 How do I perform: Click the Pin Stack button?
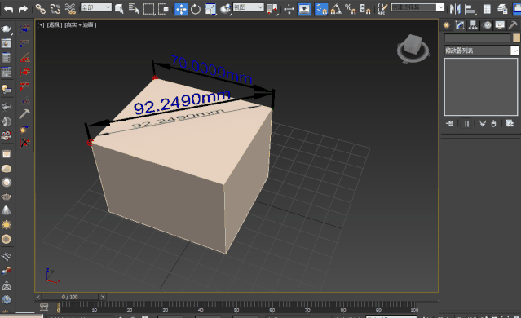coord(449,124)
